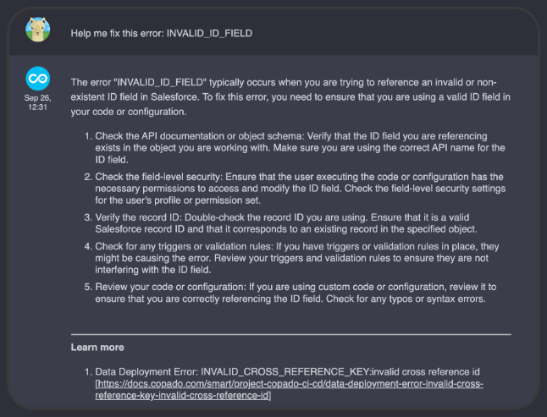Click the Copado infinity bot avatar
The width and height of the screenshot is (547, 417).
pos(37,79)
